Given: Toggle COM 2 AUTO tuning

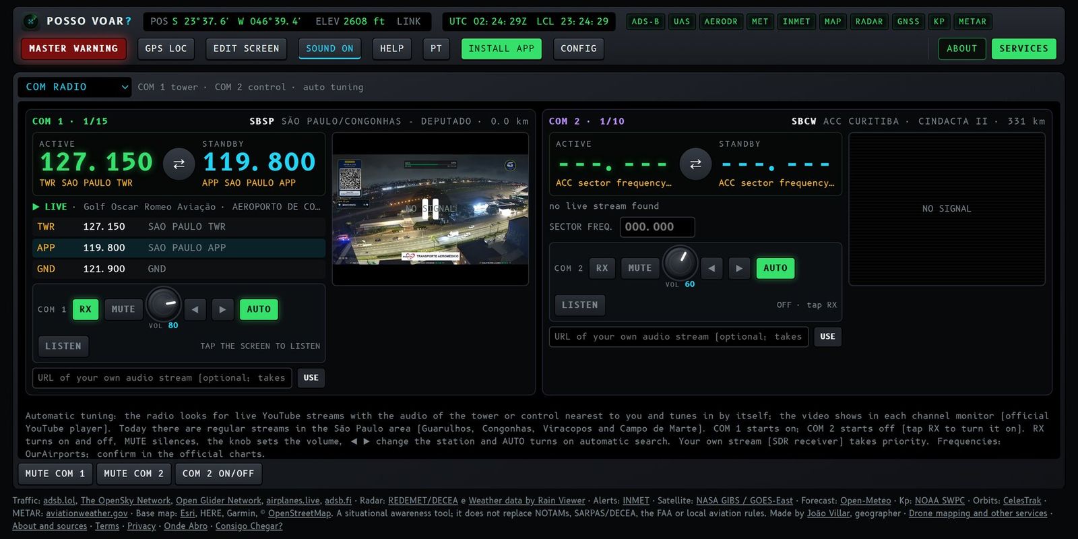Looking at the screenshot, I should 775,268.
